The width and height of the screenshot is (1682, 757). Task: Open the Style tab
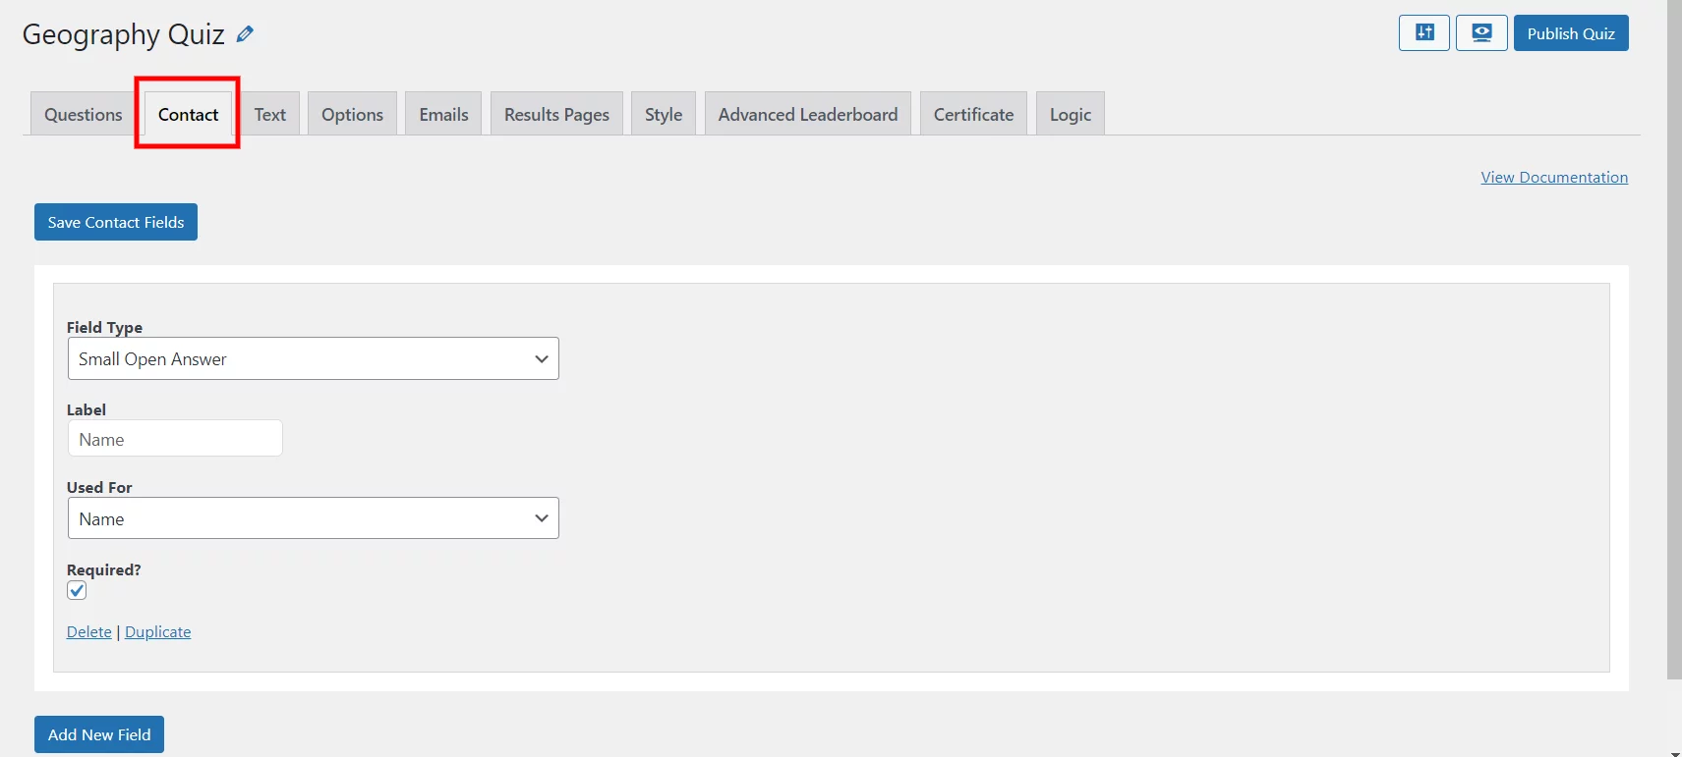click(x=664, y=114)
